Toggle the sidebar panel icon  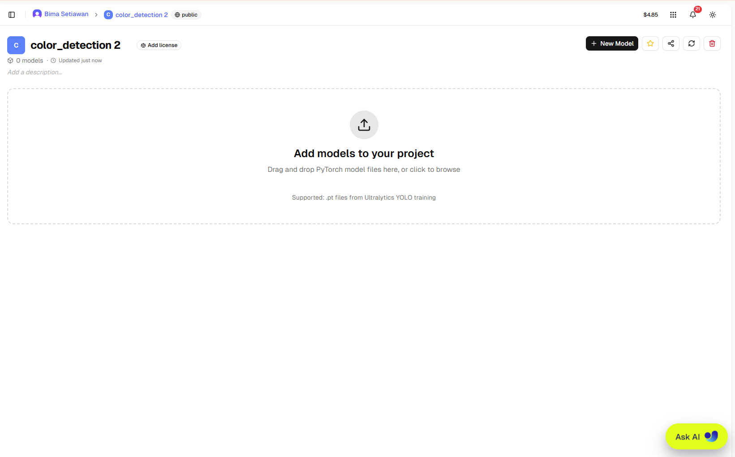12,15
